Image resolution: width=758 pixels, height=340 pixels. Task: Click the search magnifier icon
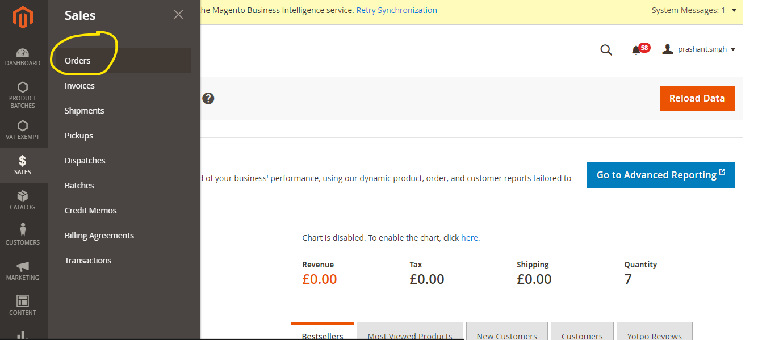(606, 50)
